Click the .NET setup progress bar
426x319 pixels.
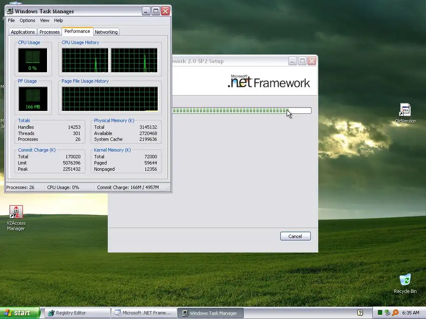(242, 110)
